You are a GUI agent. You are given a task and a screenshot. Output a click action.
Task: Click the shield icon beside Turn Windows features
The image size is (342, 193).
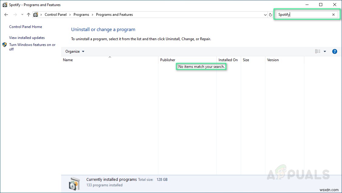pos(5,45)
